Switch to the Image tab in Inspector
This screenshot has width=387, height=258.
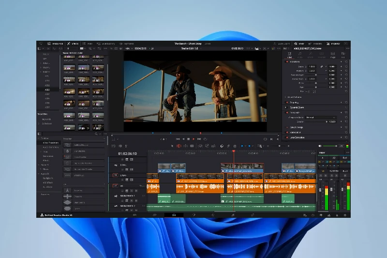[333, 55]
